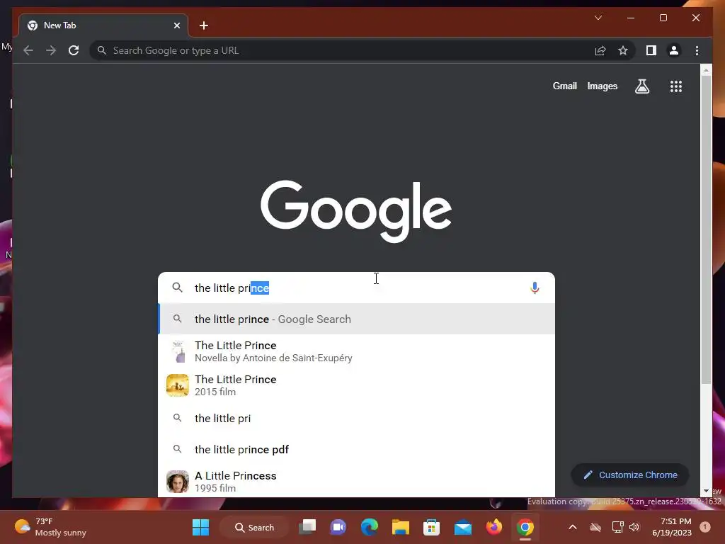
Task: Close the Chrome window
Action: click(x=696, y=18)
